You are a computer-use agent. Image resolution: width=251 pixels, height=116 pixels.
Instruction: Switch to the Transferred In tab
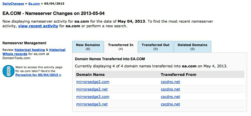click(121, 47)
